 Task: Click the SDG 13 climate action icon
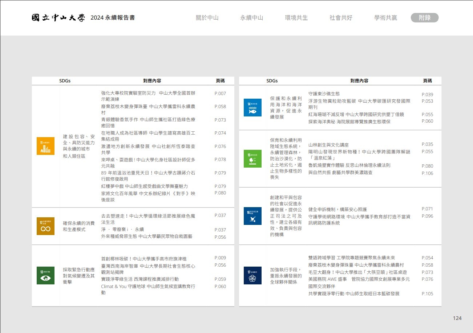pyautogui.click(x=45, y=275)
